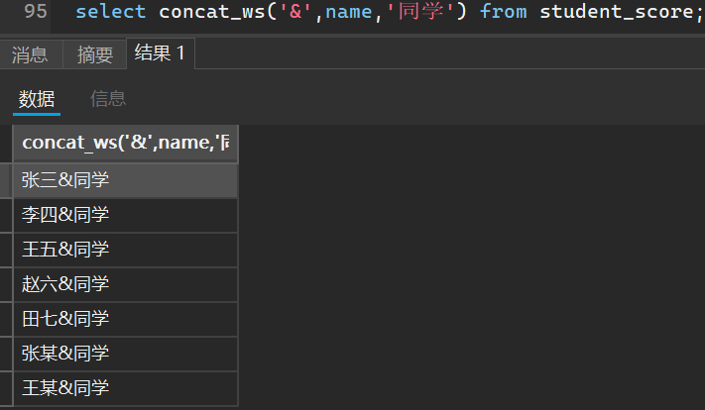Select the cell 张某&同学

click(x=126, y=354)
